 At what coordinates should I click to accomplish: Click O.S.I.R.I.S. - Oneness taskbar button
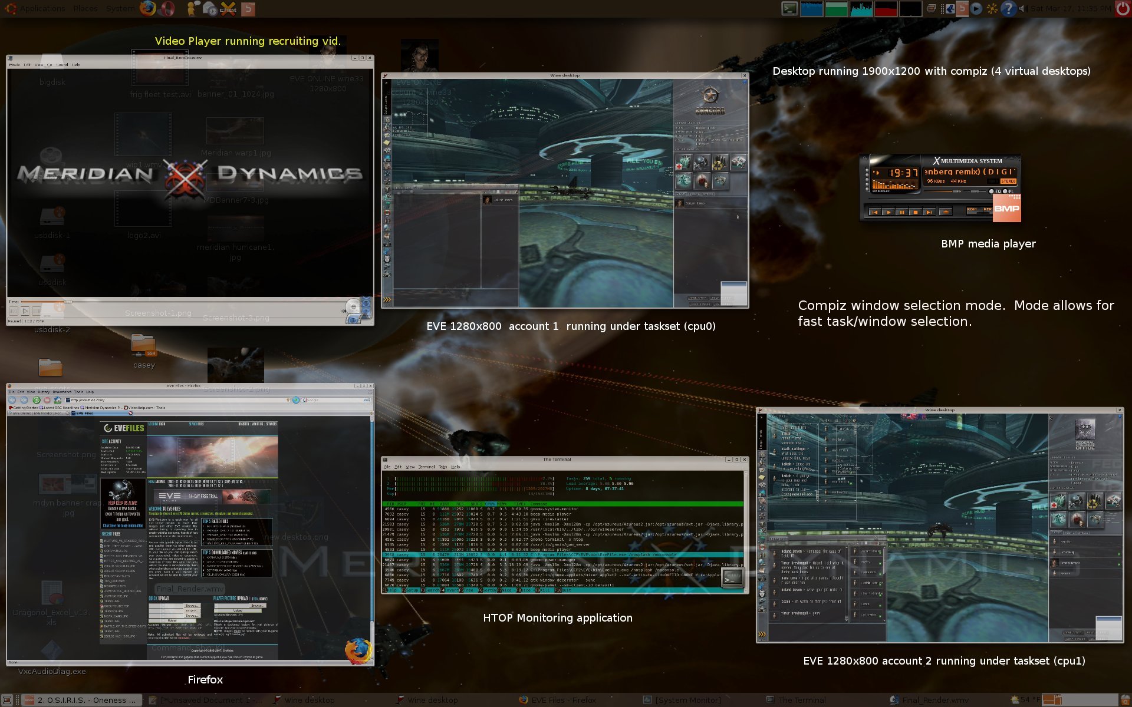point(81,700)
